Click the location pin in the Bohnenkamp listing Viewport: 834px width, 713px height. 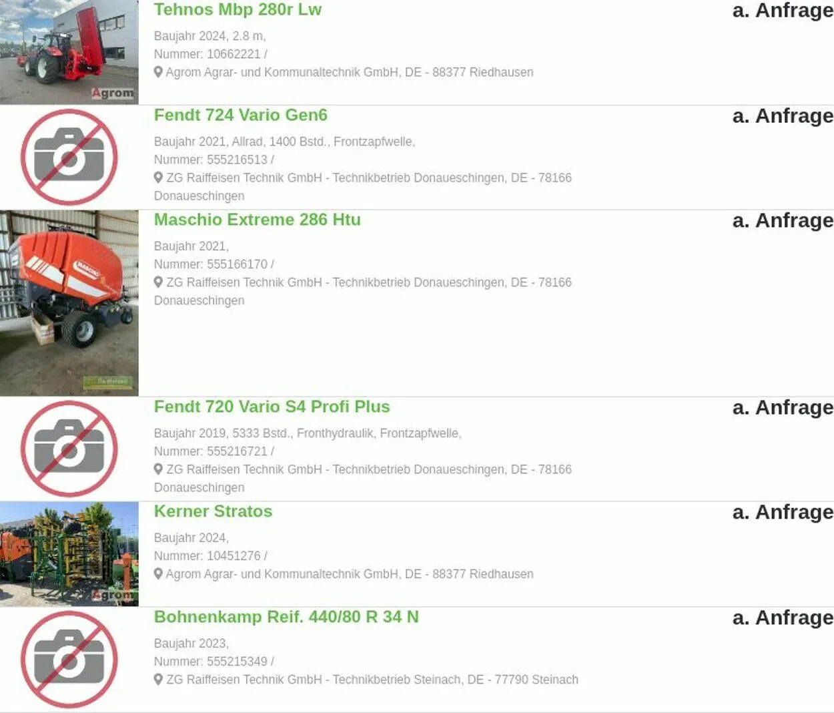click(158, 679)
